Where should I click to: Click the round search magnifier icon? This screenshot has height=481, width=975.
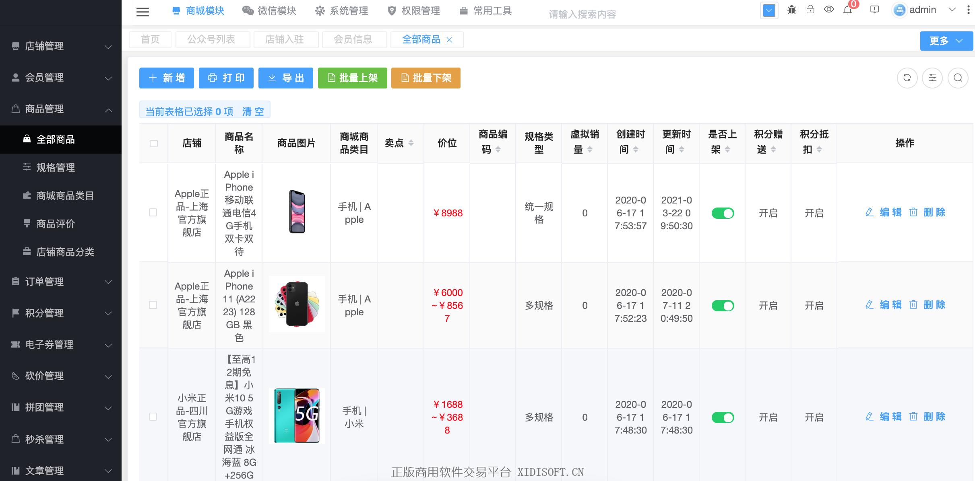pos(958,78)
